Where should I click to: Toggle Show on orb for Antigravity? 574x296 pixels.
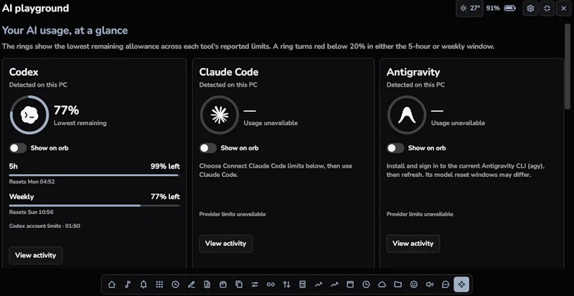pos(395,148)
